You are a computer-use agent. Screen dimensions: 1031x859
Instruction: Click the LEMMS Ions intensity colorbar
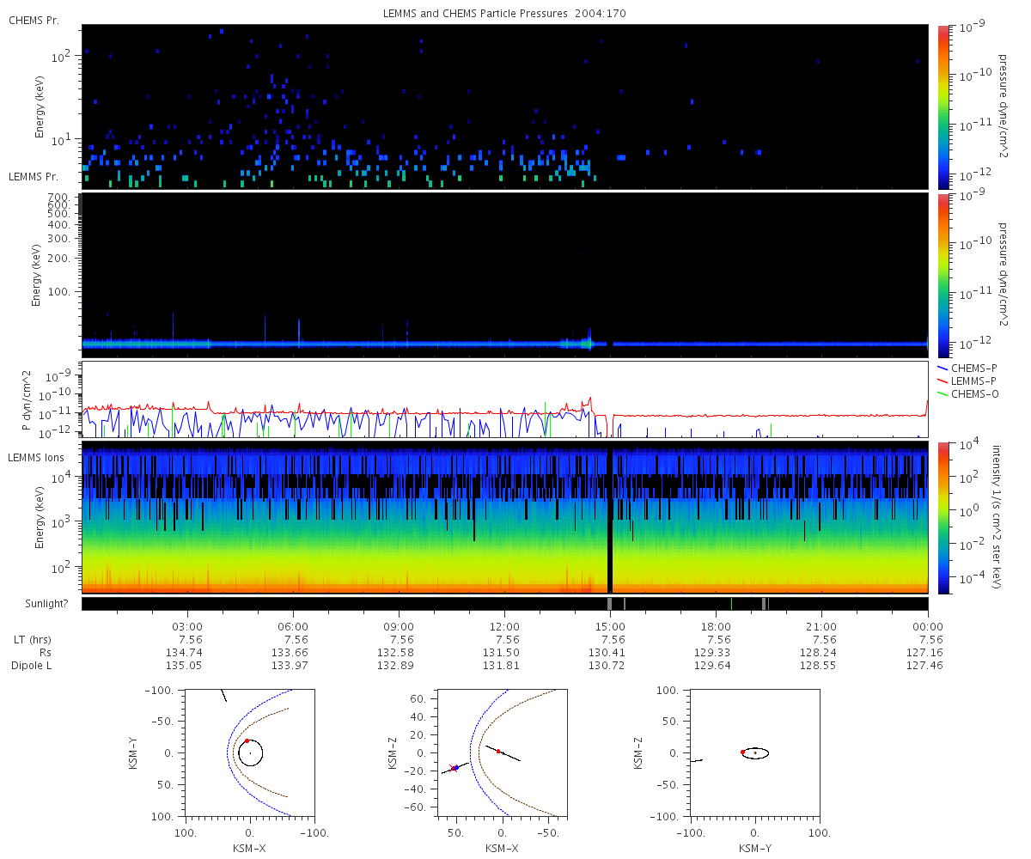click(943, 517)
